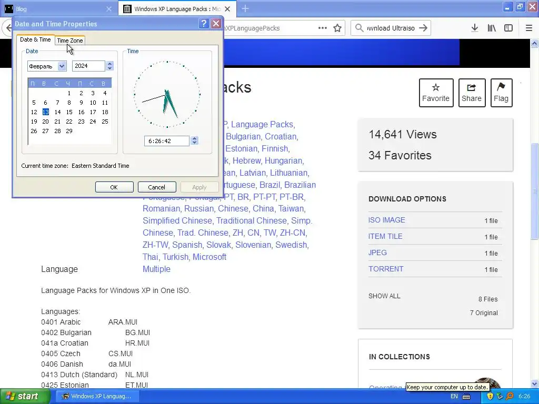
Task: Bookmark this page with the star icon
Action: pos(337,28)
